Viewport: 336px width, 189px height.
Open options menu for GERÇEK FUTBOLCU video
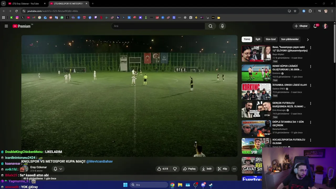[311, 103]
